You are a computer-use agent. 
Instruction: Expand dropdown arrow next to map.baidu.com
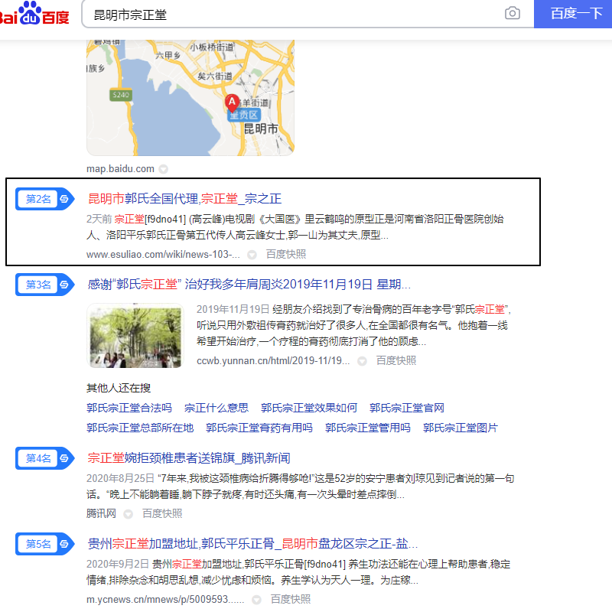(x=164, y=169)
